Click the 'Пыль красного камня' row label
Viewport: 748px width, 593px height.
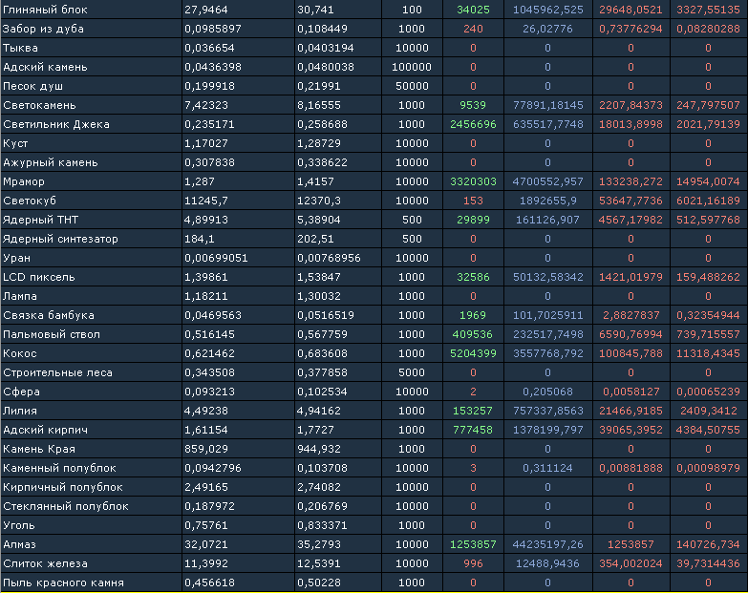(63, 582)
